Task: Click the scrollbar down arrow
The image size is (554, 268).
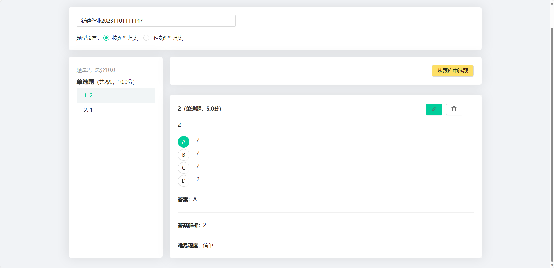Action: 552,265
